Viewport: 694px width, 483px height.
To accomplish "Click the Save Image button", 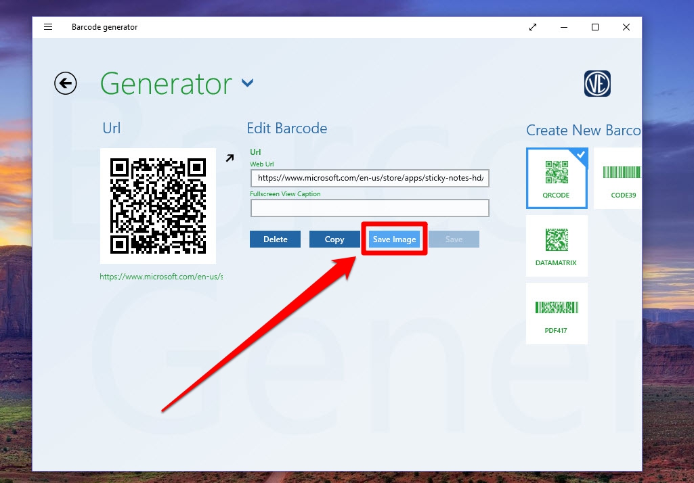I will [x=394, y=239].
